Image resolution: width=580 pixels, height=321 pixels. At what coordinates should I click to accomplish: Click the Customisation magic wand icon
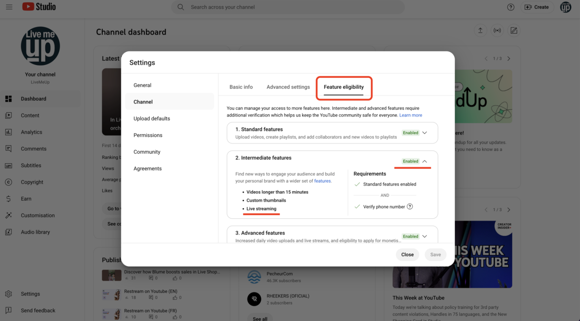[x=9, y=215]
